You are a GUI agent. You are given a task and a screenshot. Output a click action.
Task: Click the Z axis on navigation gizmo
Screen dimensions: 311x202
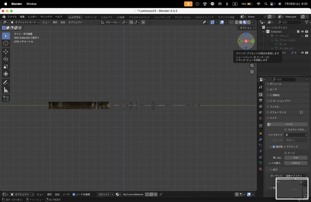246,34
